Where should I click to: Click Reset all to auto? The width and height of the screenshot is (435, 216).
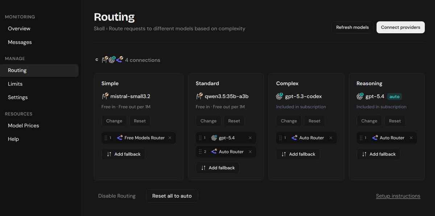(x=172, y=196)
